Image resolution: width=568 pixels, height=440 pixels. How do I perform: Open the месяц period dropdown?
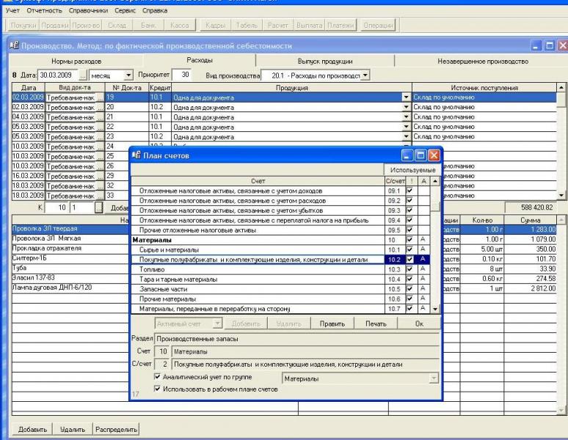click(129, 75)
